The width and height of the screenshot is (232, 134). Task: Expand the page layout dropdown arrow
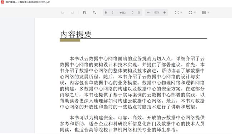(x=208, y=12)
